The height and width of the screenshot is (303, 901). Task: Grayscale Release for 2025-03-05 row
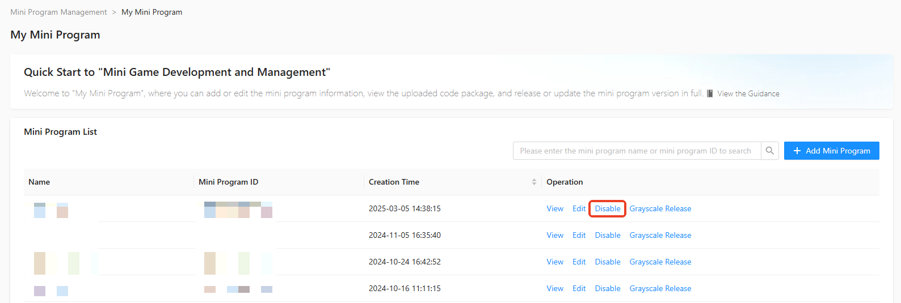(660, 208)
